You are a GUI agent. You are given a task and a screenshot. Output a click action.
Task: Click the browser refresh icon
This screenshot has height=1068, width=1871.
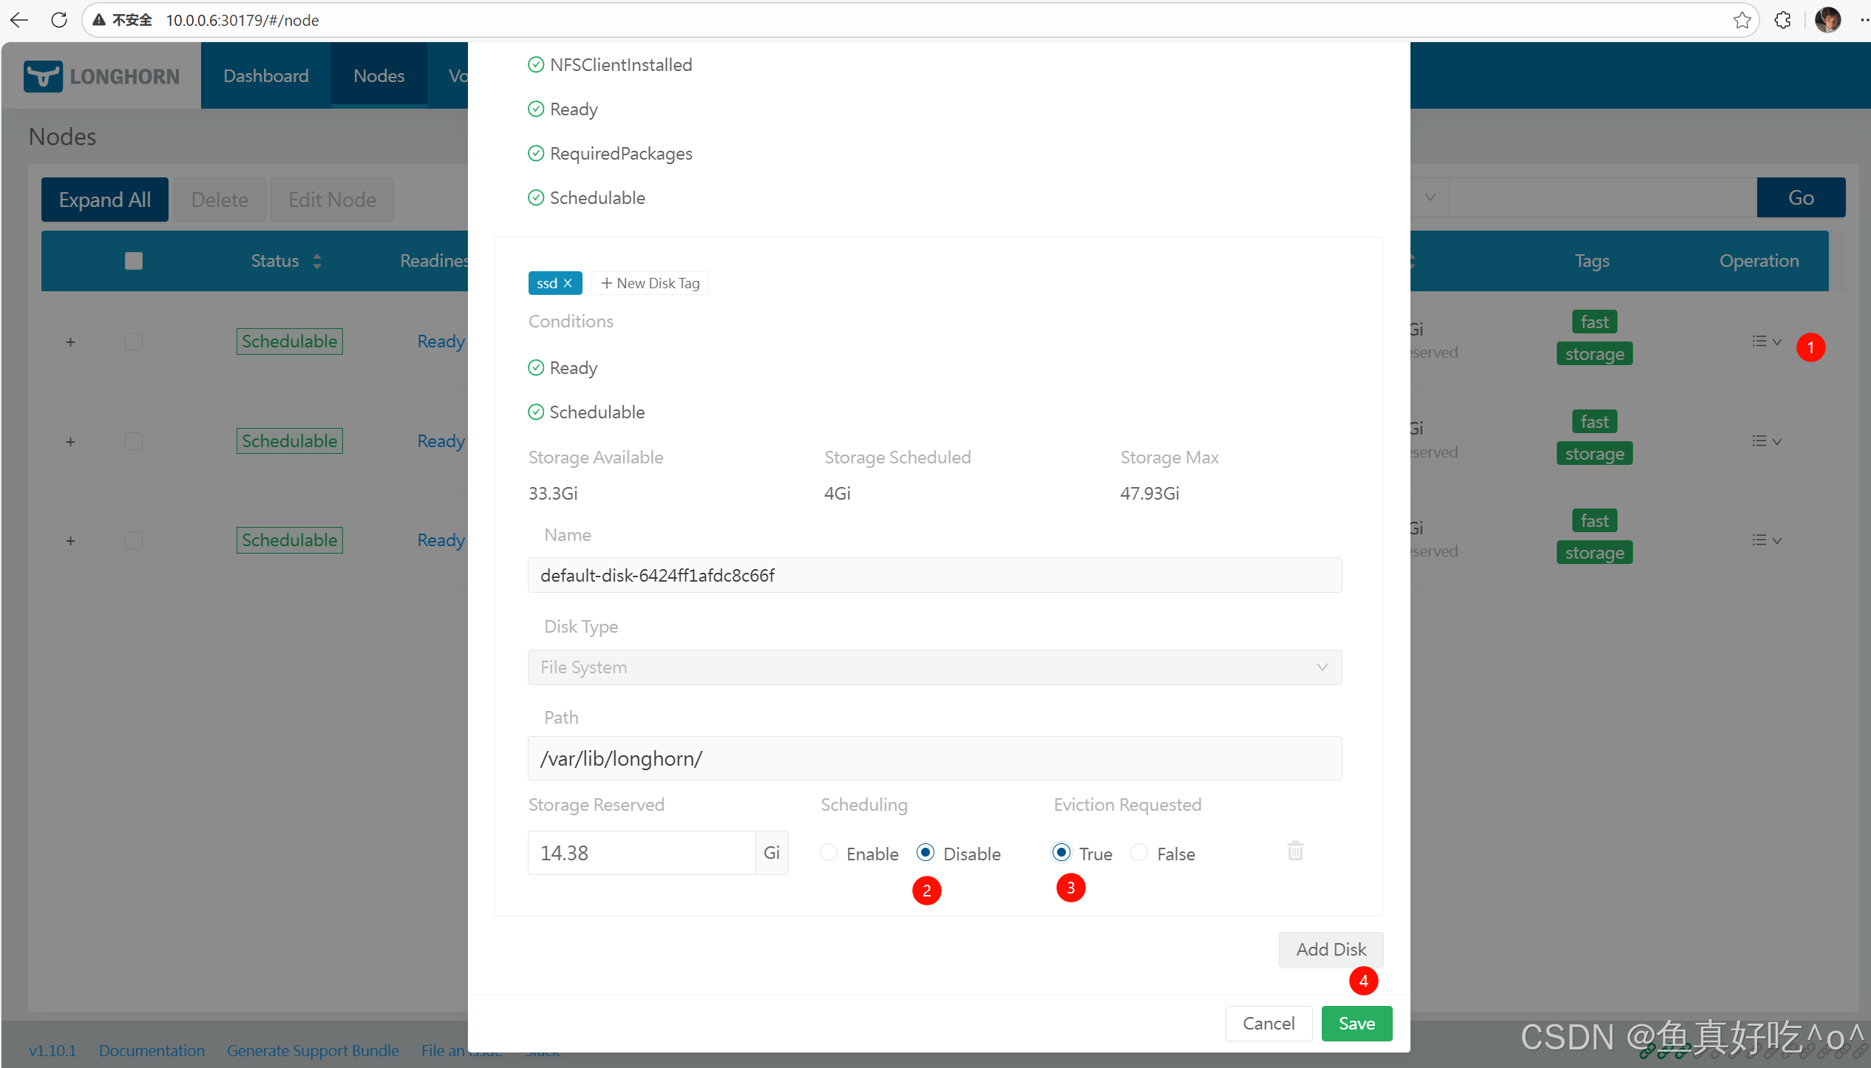59,20
